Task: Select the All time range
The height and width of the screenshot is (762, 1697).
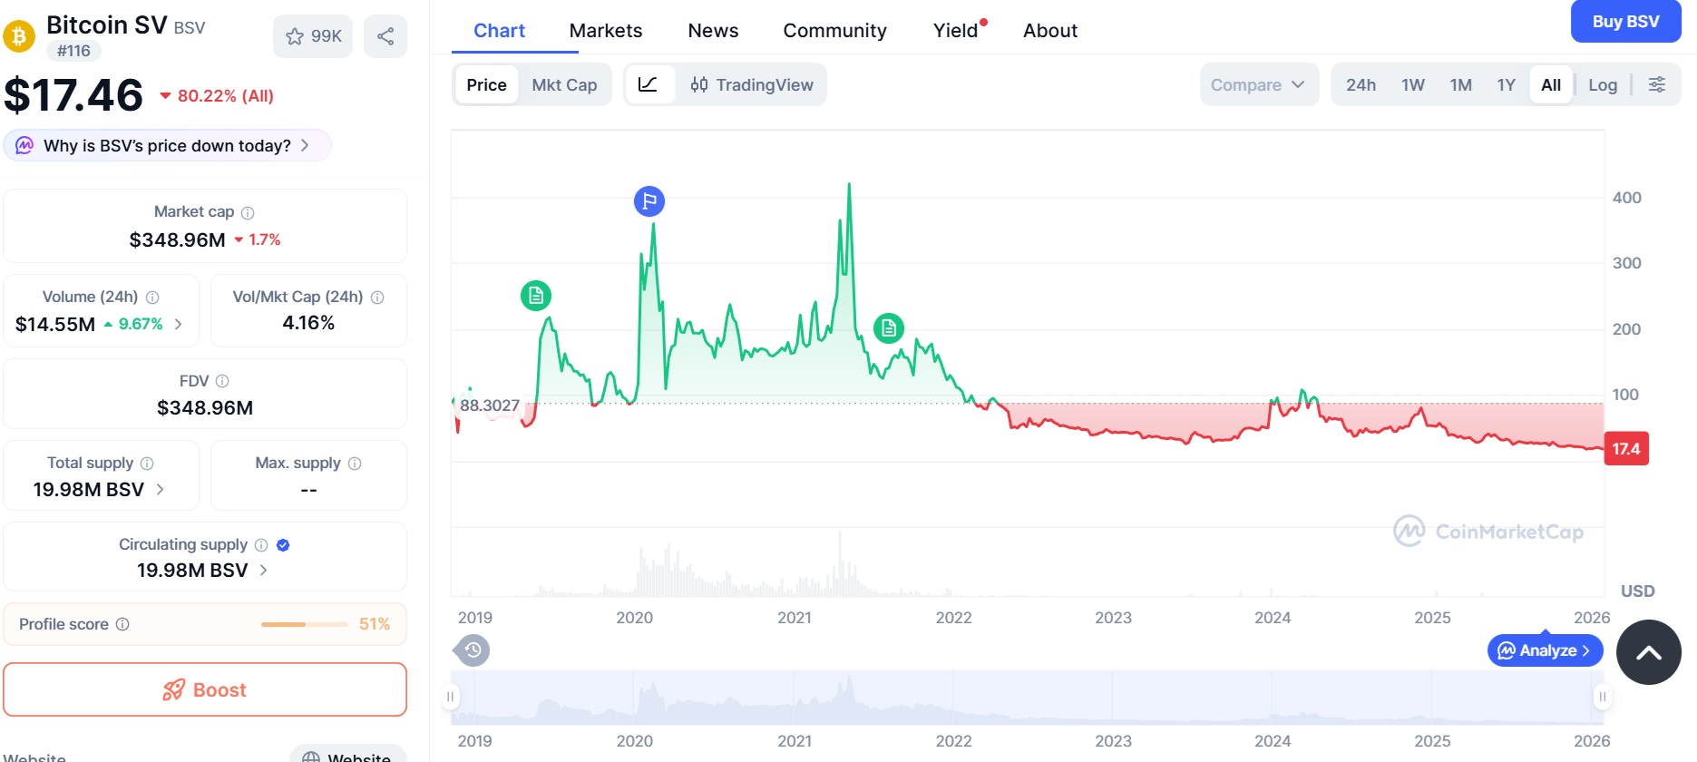Action: [1551, 84]
